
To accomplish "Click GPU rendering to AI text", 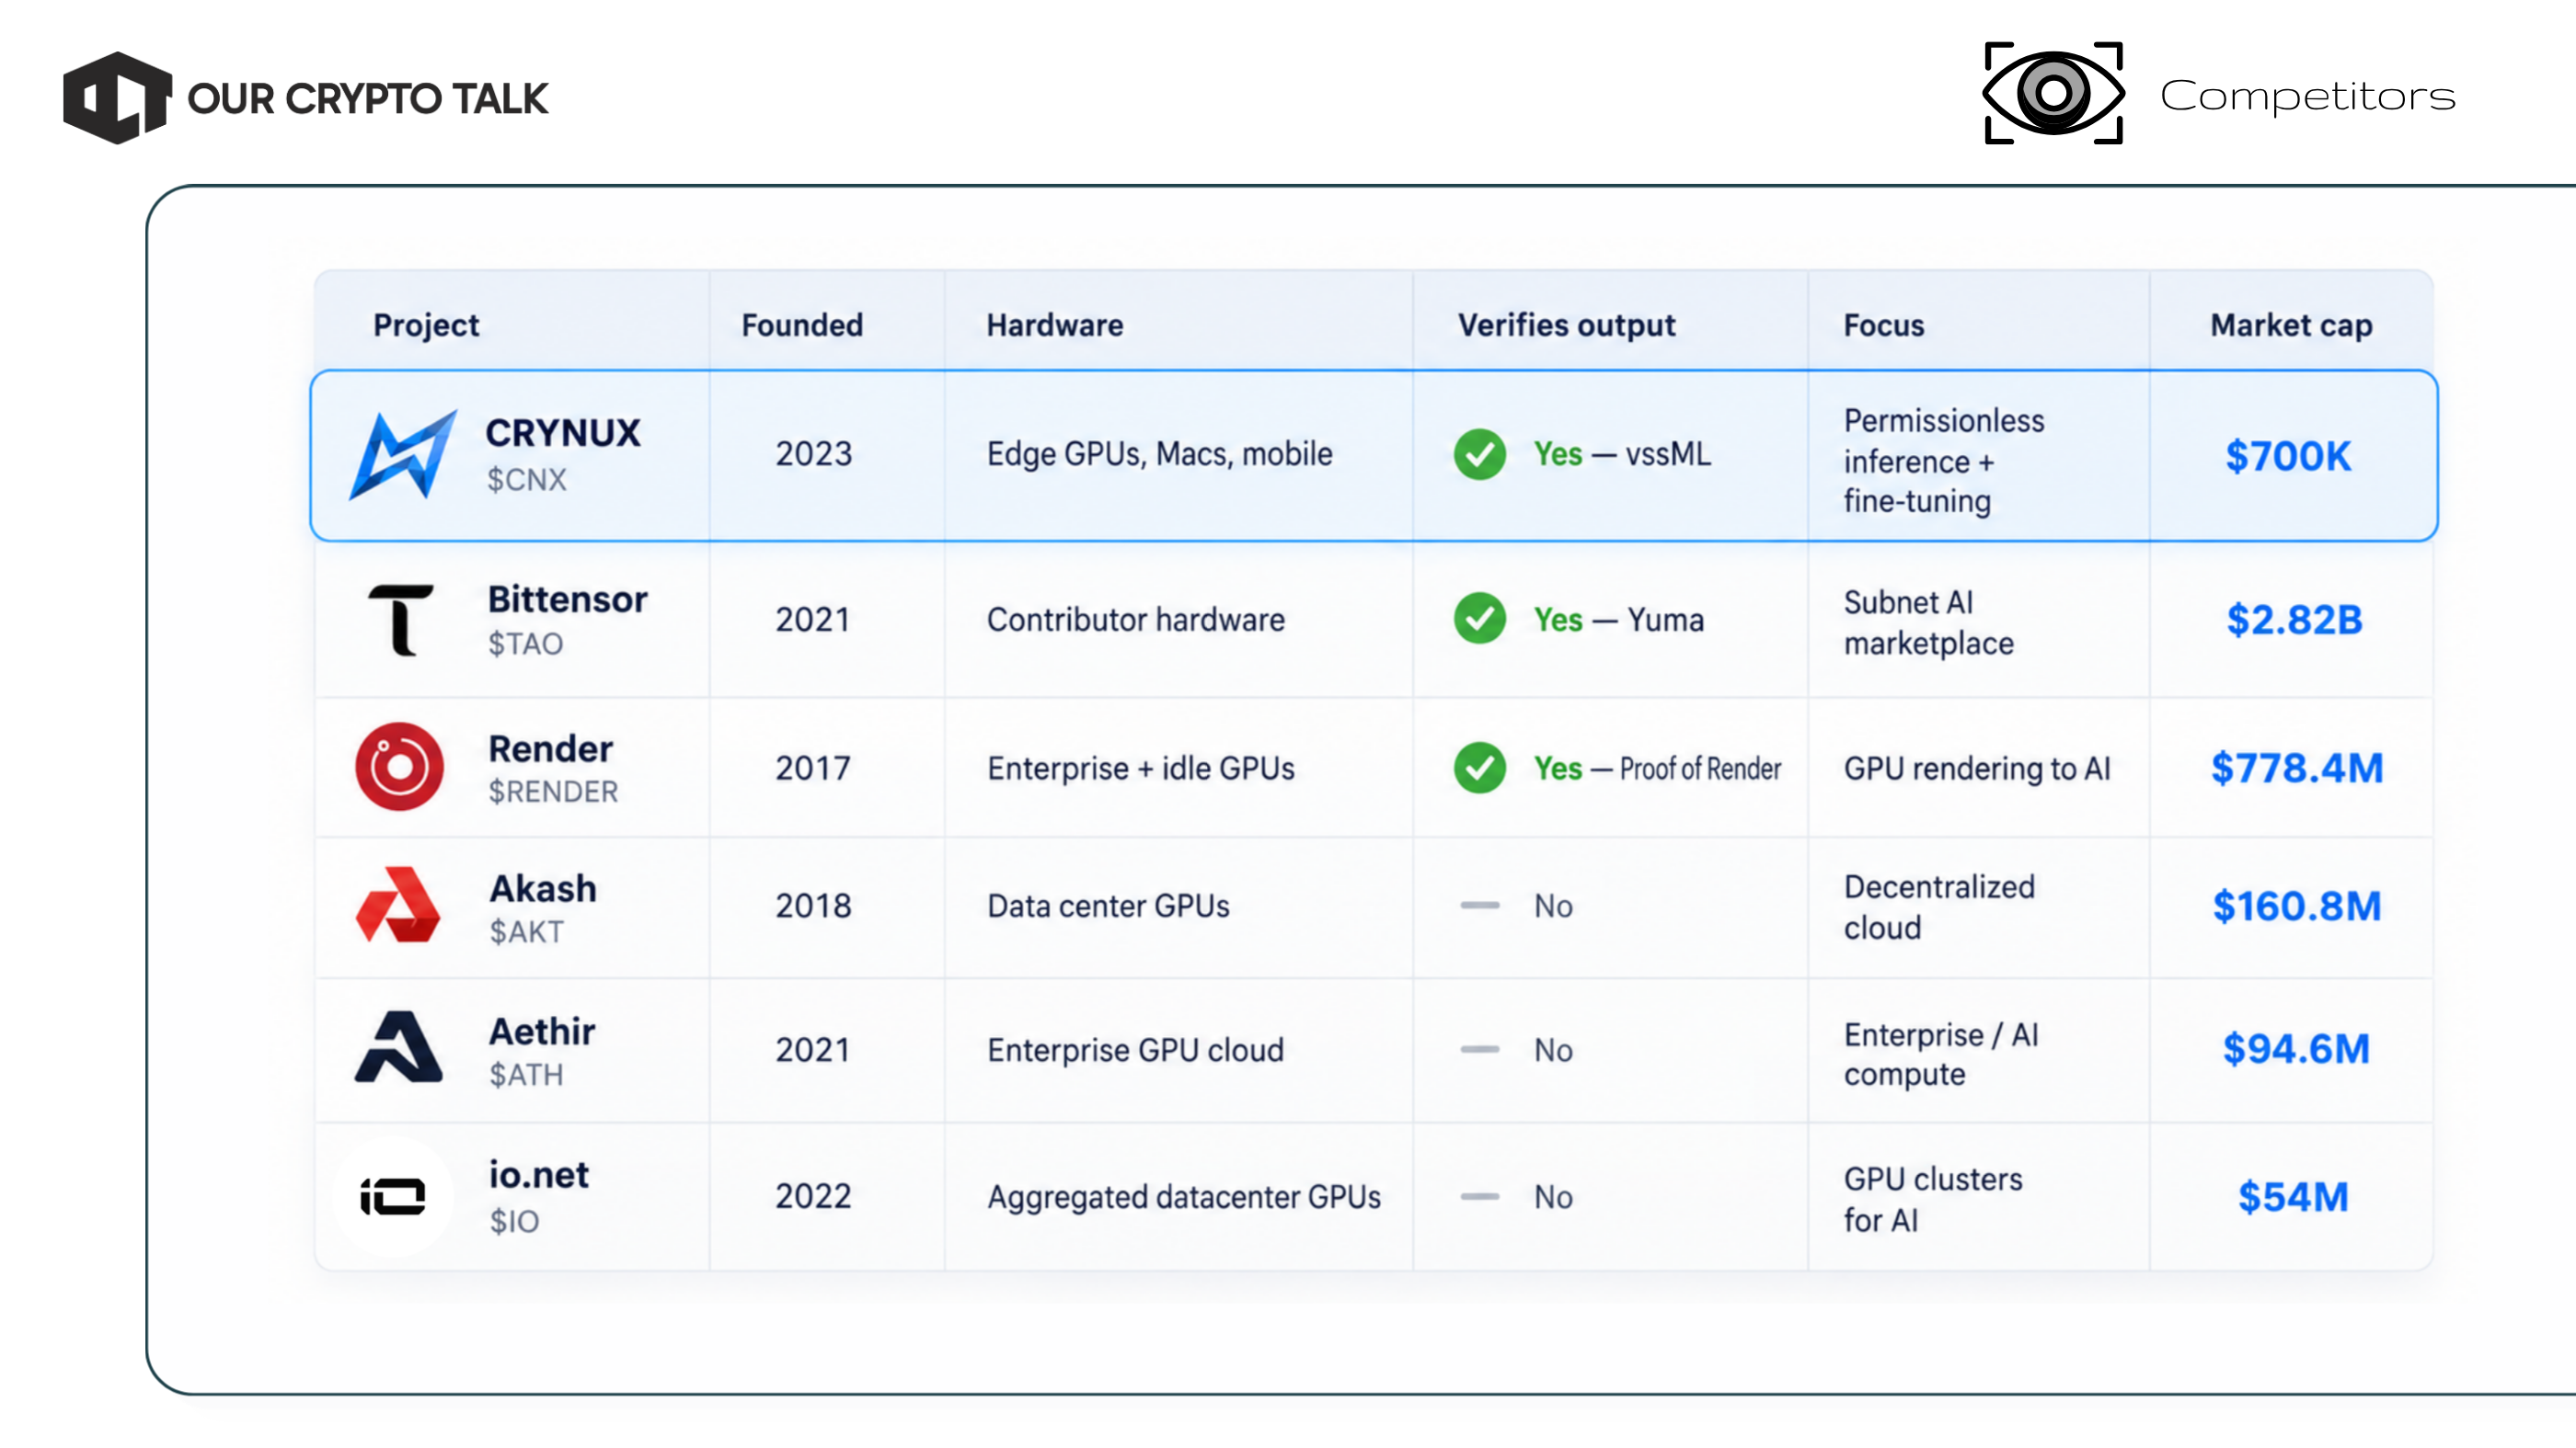I will pos(1977,769).
